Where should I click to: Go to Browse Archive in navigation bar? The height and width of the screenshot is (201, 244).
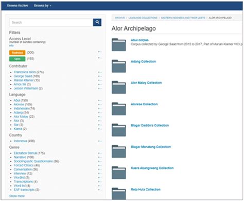point(18,6)
